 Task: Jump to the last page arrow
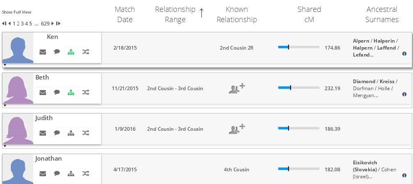click(58, 24)
